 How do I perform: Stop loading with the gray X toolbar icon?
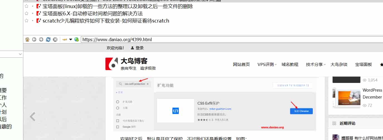(55, 40)
